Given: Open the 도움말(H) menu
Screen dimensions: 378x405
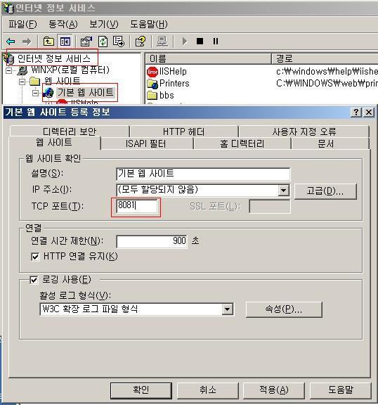Looking at the screenshot, I should click(x=149, y=25).
